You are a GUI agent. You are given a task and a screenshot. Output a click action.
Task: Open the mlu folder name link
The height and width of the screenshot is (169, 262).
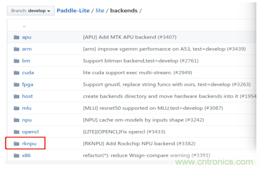click(x=27, y=108)
